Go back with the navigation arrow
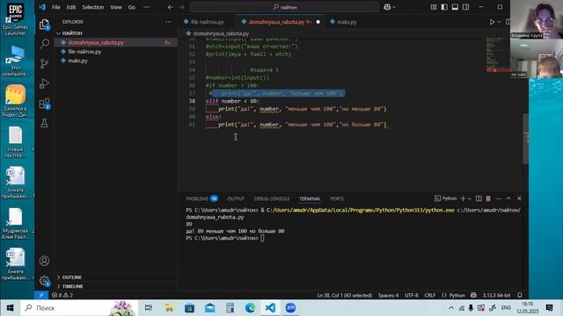Screen dimensions: 563x316 (x=171, y=7)
